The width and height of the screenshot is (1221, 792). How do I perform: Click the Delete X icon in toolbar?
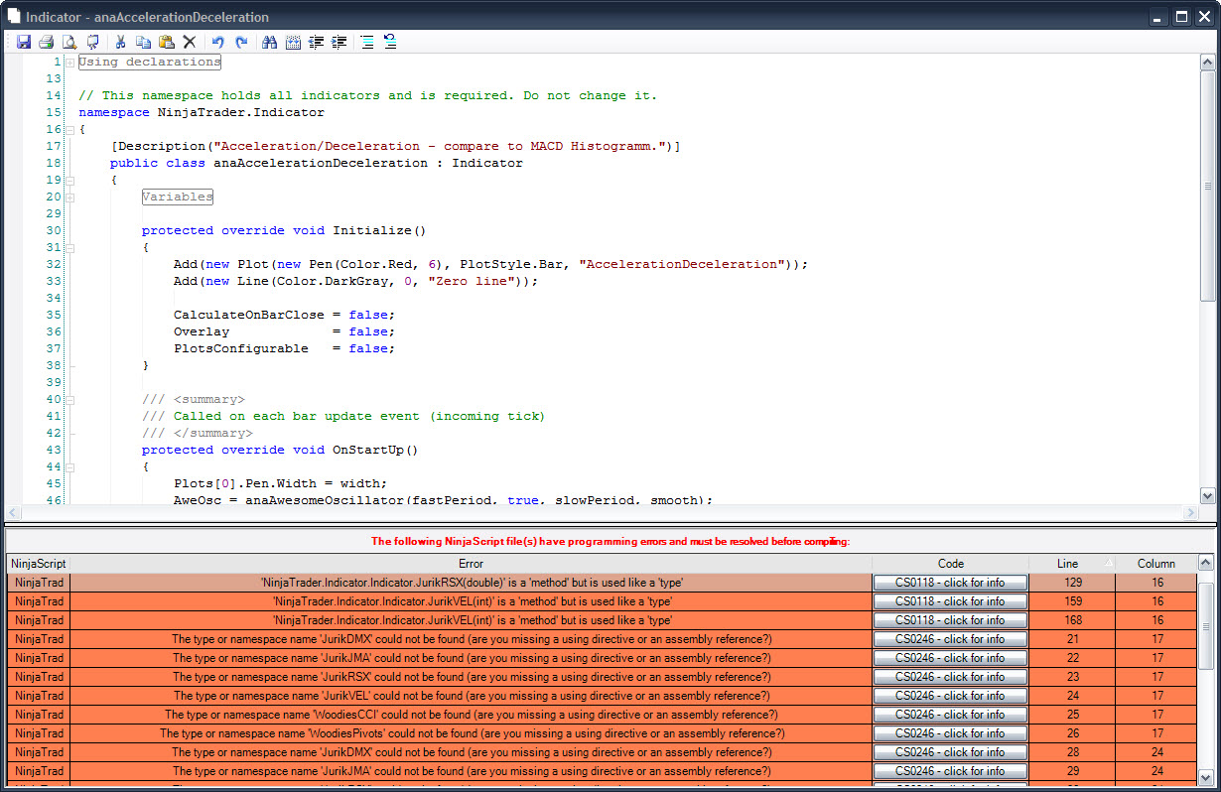pos(189,42)
